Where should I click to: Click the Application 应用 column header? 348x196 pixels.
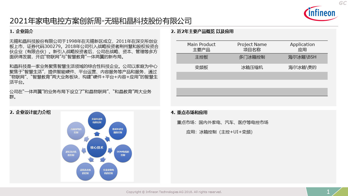(302, 47)
